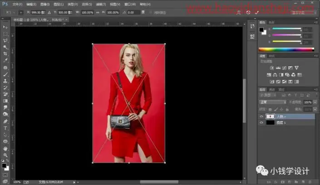Click the foreground color swatch in toolbar
The image size is (320, 185).
coord(4,166)
